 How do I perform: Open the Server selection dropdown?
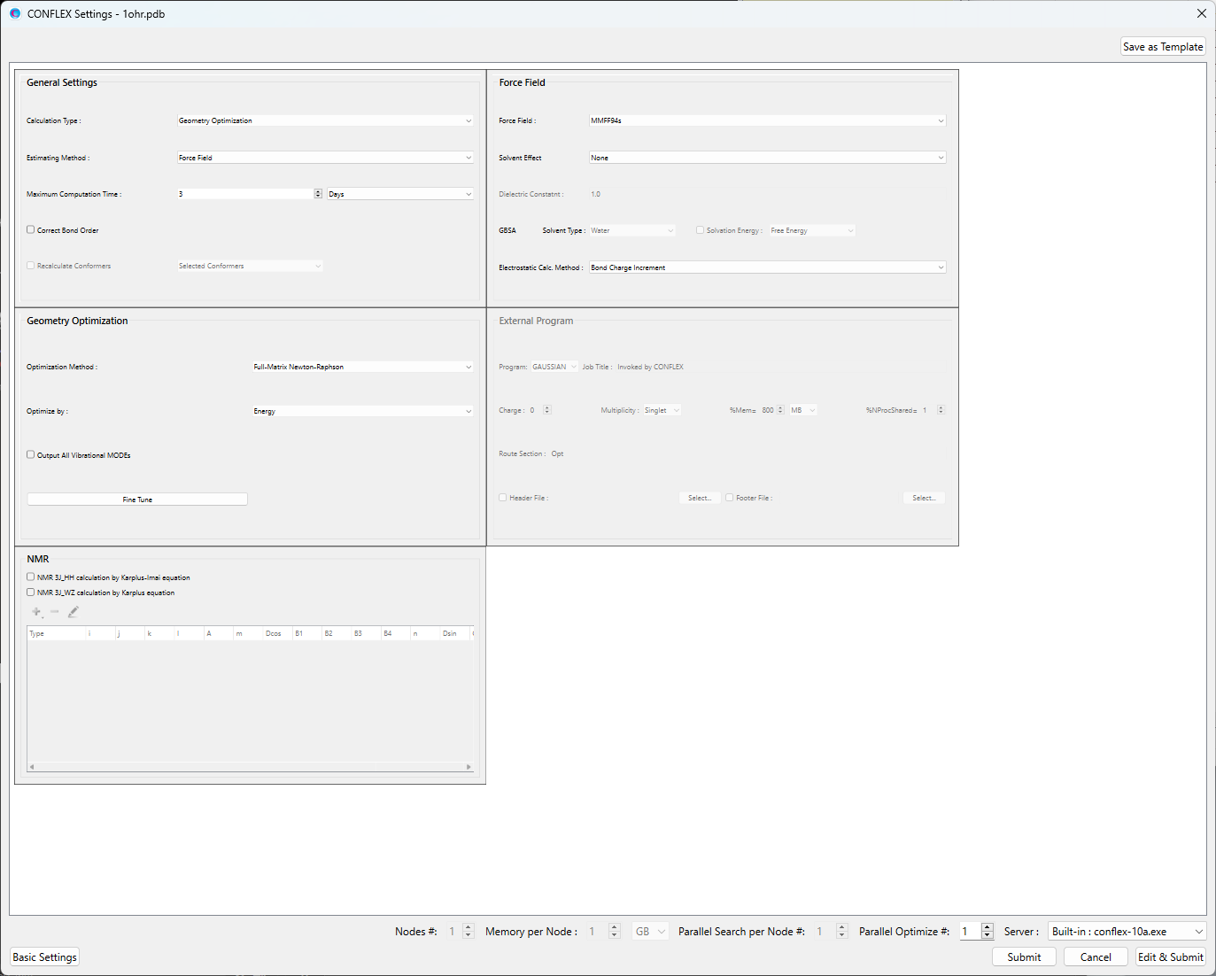1197,931
